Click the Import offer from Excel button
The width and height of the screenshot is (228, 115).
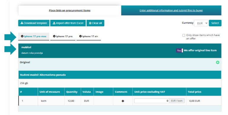pos(68,23)
